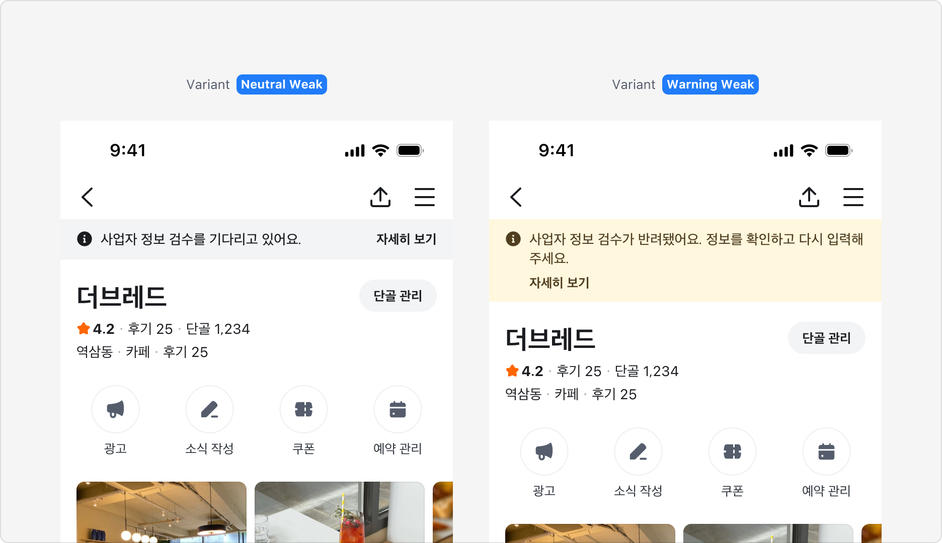
Task: Tap the back chevron on Neutral Weak screen
Action: 87,197
